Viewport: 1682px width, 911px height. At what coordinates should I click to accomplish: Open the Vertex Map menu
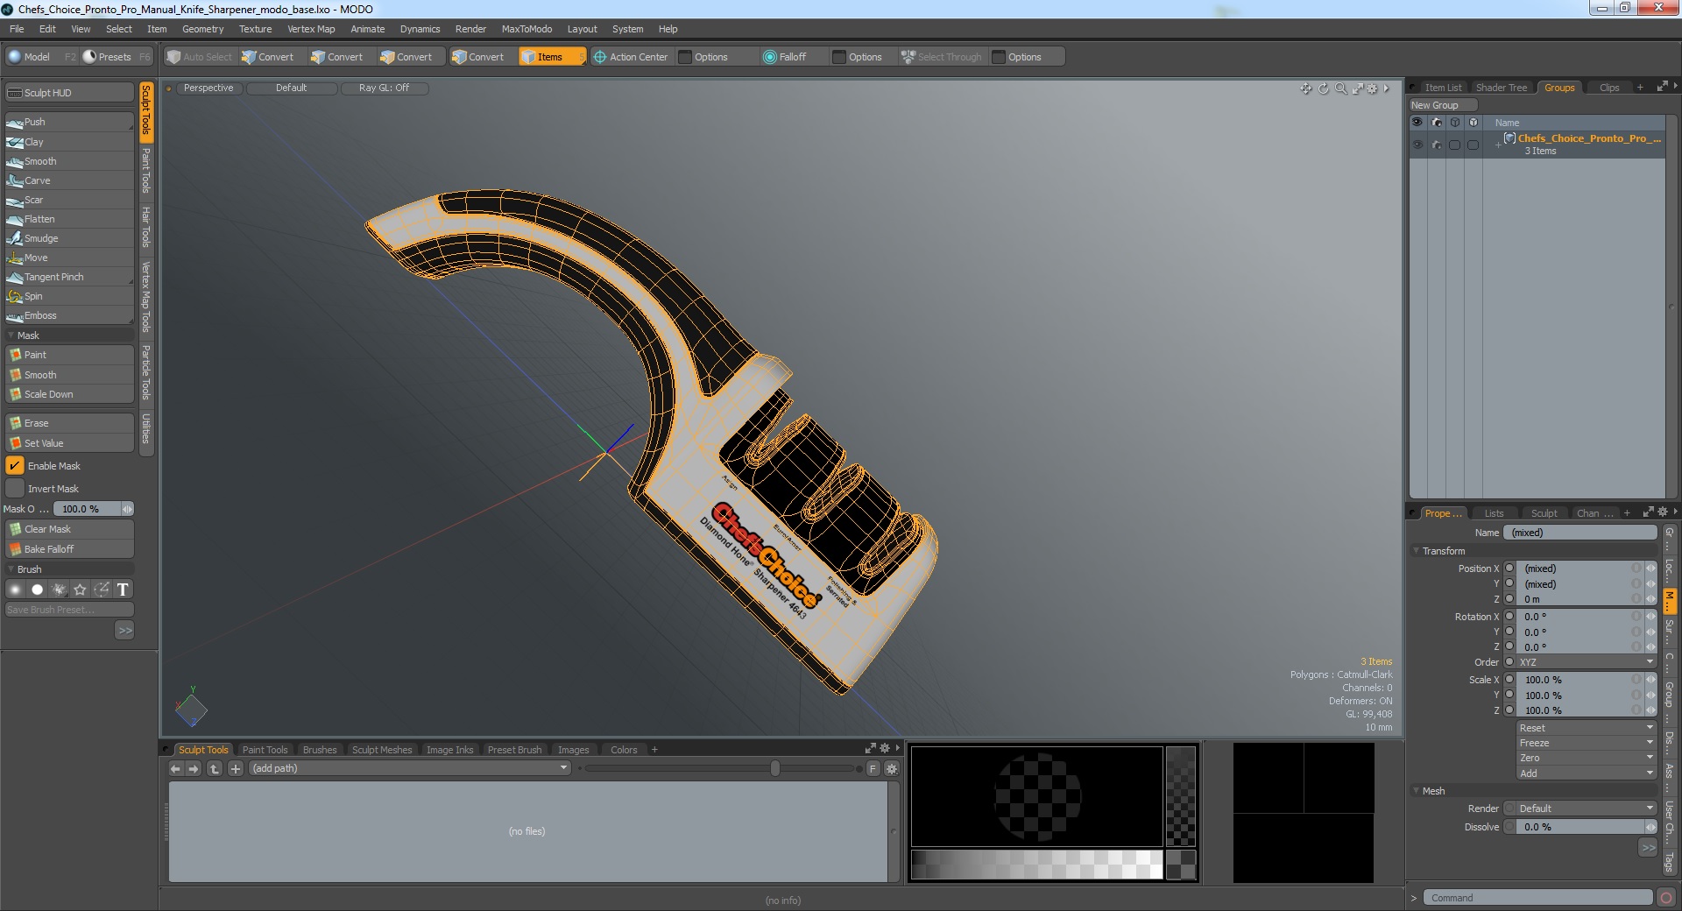click(x=311, y=29)
